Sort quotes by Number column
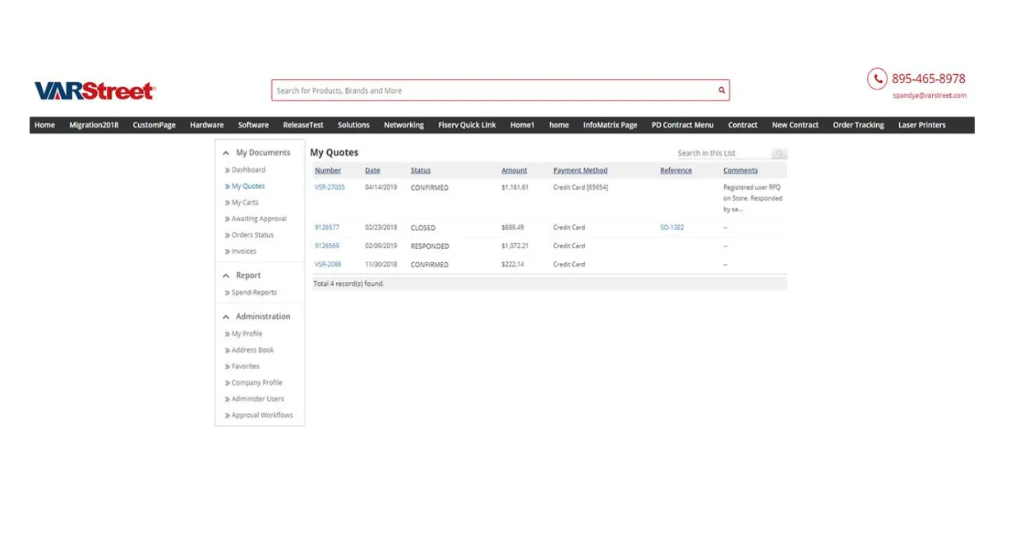Viewport: 1029px width, 536px height. click(328, 171)
